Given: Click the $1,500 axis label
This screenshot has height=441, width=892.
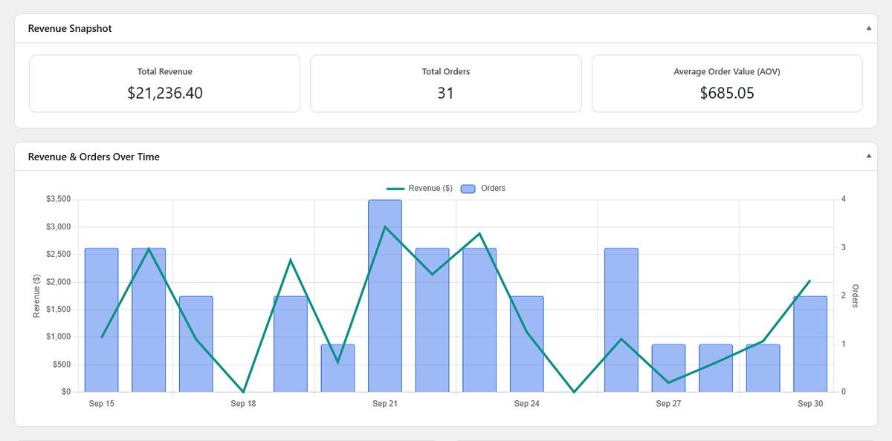Looking at the screenshot, I should pyautogui.click(x=58, y=309).
